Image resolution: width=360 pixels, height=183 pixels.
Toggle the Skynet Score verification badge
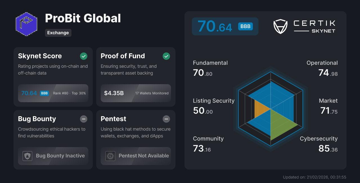tap(84, 56)
